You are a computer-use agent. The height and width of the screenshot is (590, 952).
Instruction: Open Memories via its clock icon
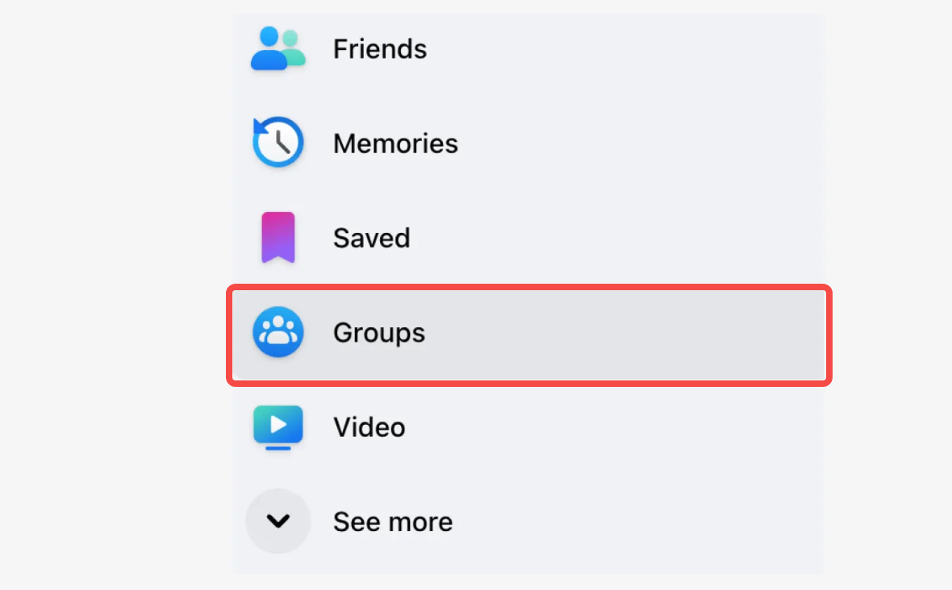[x=278, y=143]
